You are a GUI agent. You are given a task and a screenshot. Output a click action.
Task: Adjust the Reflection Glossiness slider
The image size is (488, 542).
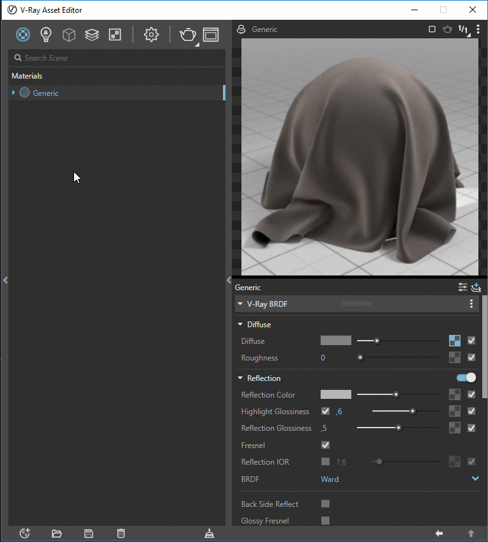[x=399, y=428]
